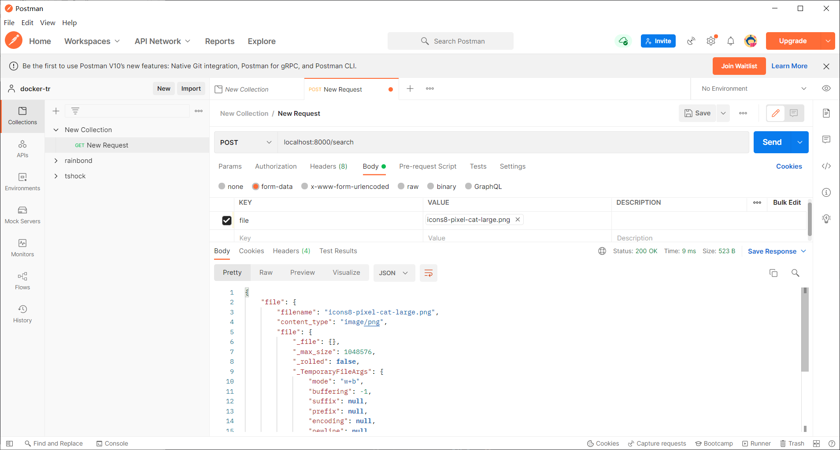Toggle response line wrapping
The image size is (840, 450).
[428, 273]
